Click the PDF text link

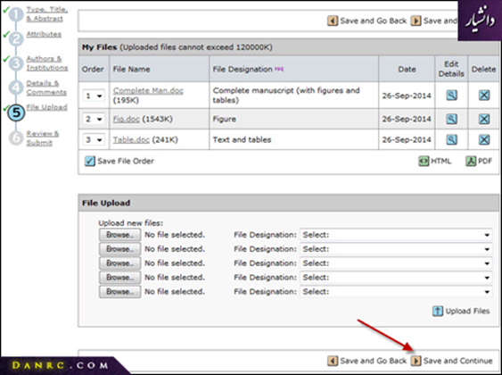coord(485,161)
